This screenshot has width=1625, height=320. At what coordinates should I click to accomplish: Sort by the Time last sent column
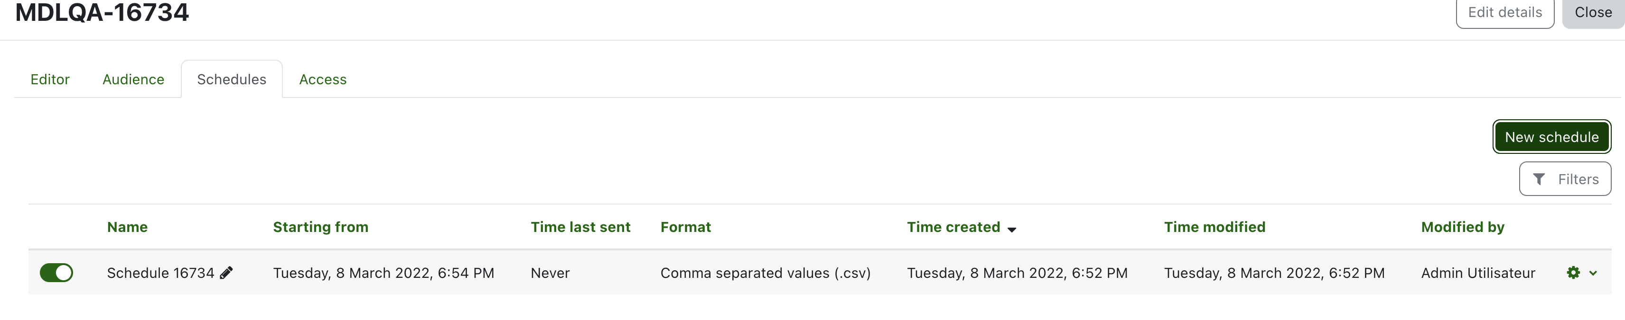click(580, 227)
